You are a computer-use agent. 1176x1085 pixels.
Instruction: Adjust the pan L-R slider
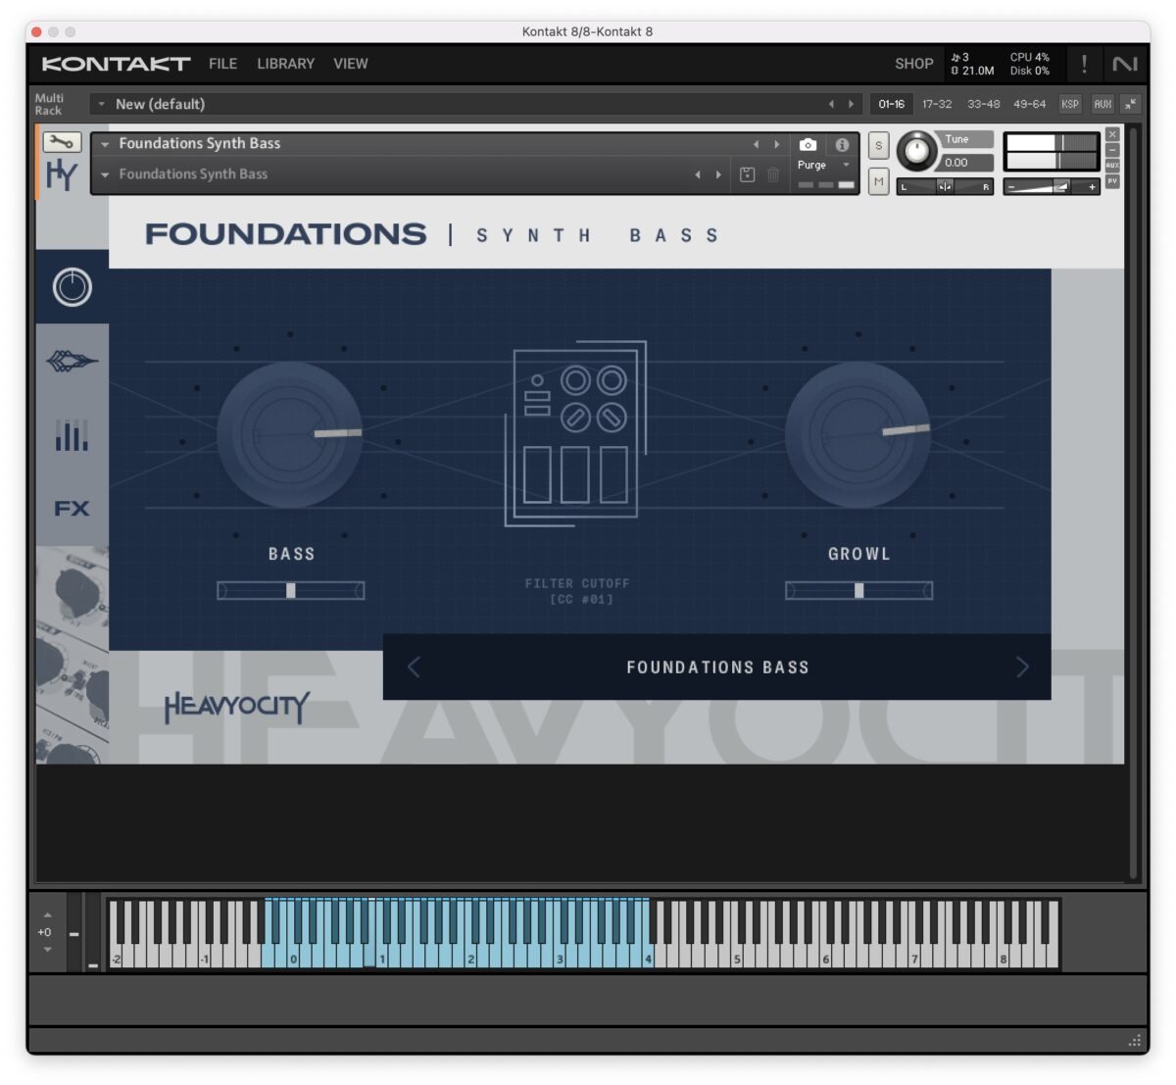click(945, 186)
